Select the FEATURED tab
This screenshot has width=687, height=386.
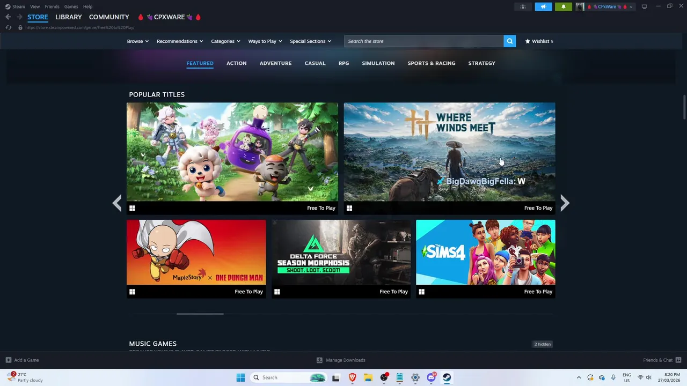coord(200,63)
